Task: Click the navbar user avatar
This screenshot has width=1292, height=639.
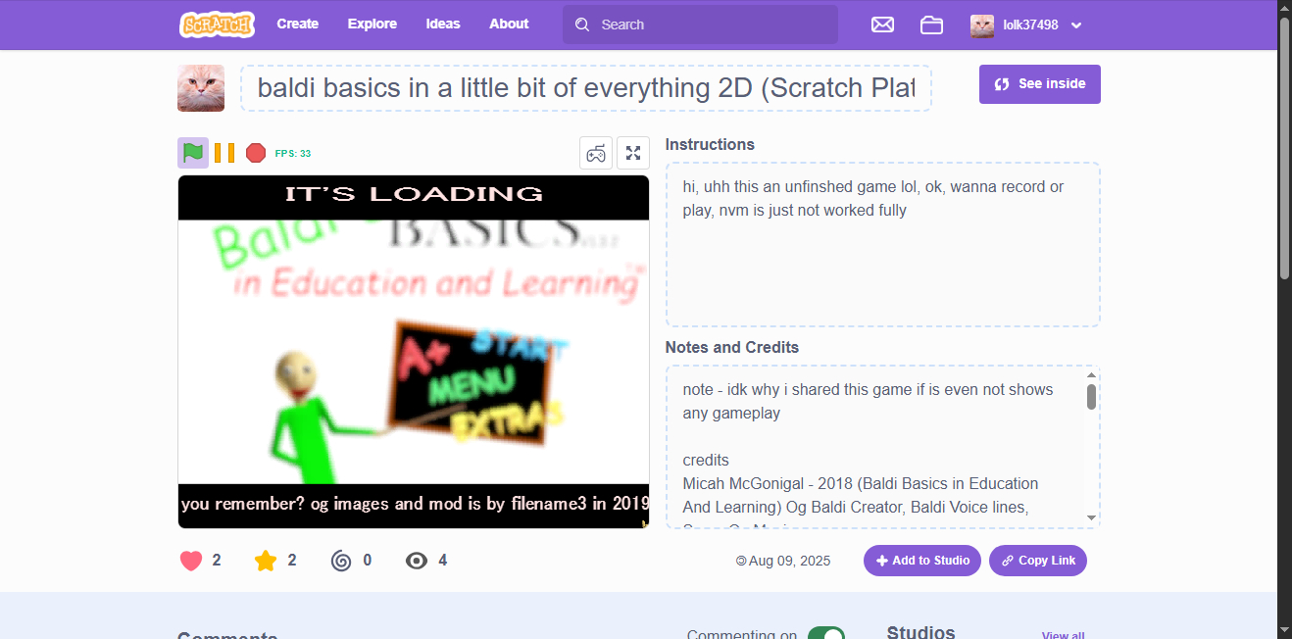Action: click(x=982, y=25)
